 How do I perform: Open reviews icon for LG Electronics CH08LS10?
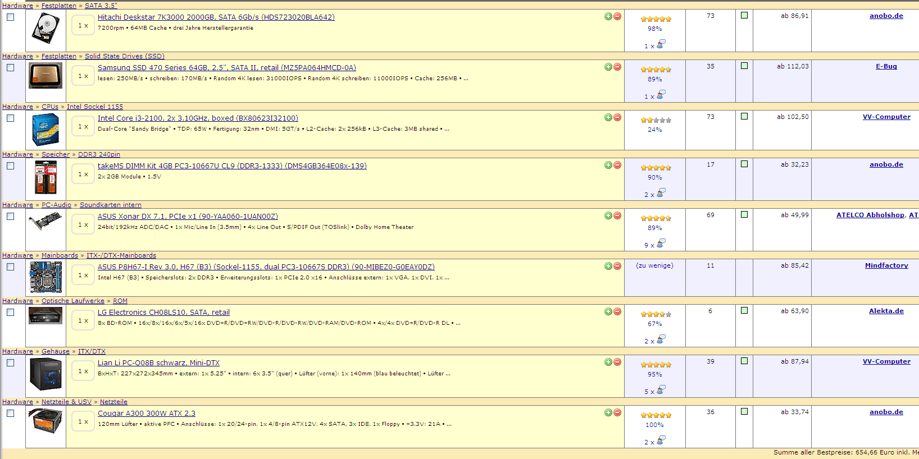coord(661,339)
